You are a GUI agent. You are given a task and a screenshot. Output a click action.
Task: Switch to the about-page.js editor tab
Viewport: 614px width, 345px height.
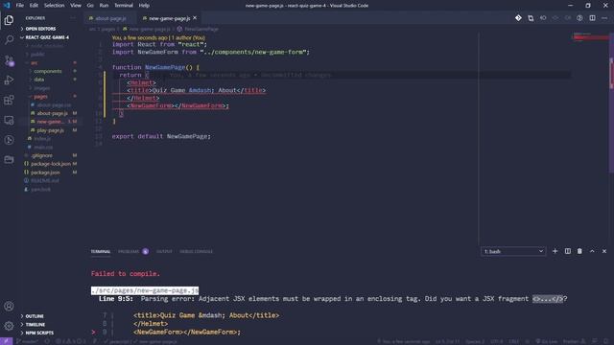pos(109,18)
